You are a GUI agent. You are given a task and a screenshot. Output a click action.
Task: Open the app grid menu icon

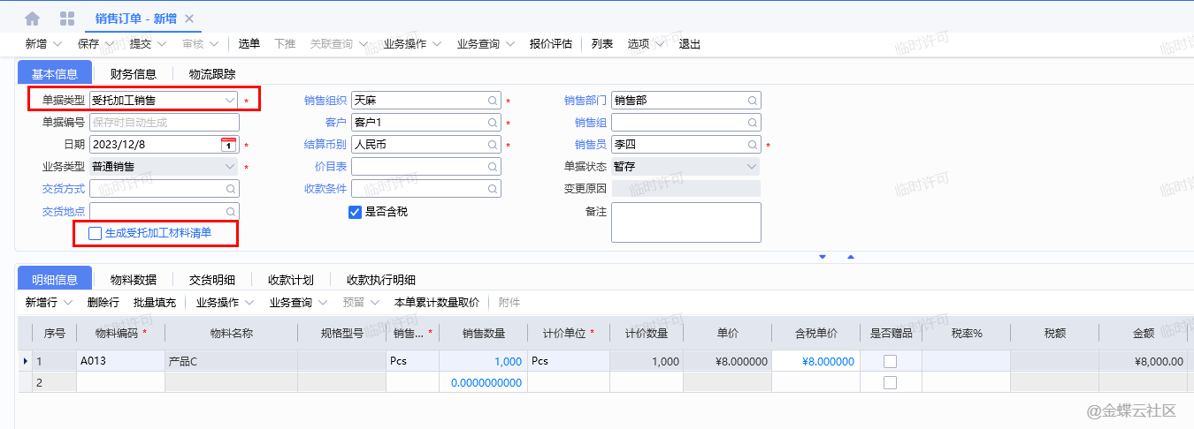[66, 19]
